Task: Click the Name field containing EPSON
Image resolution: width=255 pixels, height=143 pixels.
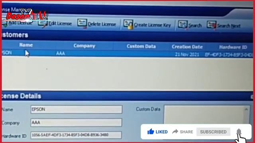Action: click(x=76, y=109)
